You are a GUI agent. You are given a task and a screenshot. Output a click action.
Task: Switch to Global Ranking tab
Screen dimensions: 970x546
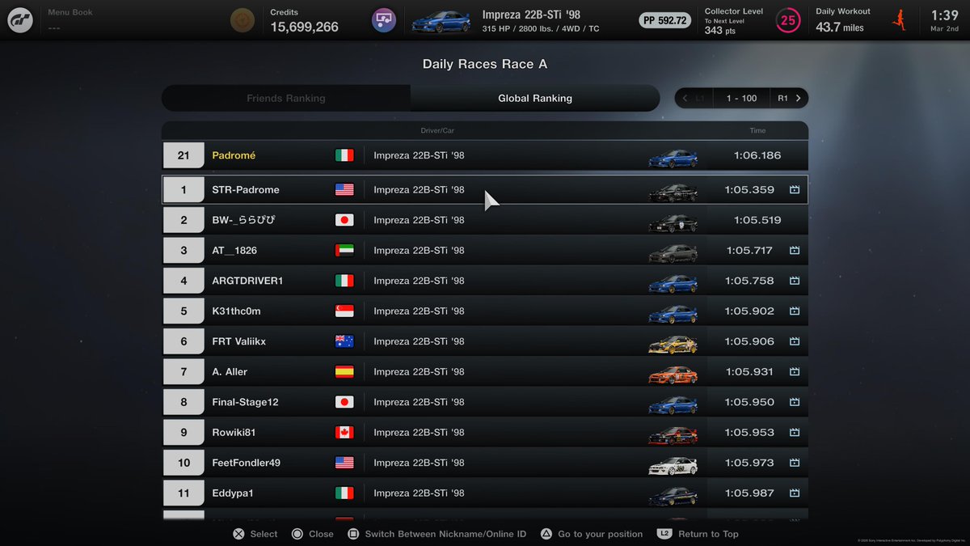point(535,98)
